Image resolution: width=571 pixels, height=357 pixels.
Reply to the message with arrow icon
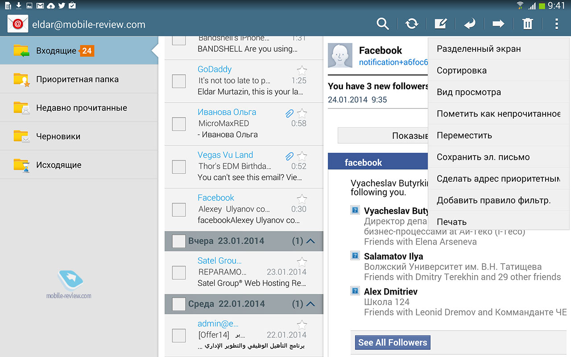pyautogui.click(x=470, y=24)
